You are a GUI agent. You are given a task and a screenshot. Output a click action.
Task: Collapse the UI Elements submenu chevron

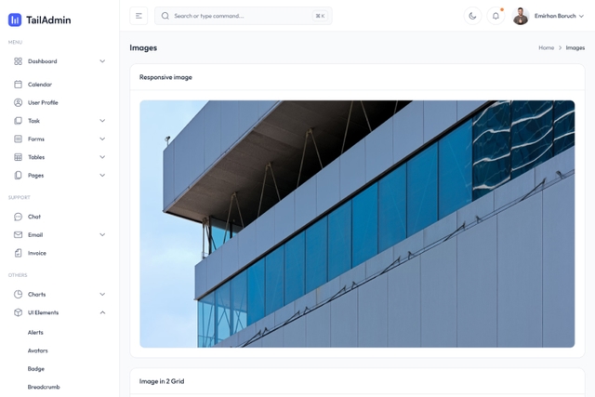point(102,312)
